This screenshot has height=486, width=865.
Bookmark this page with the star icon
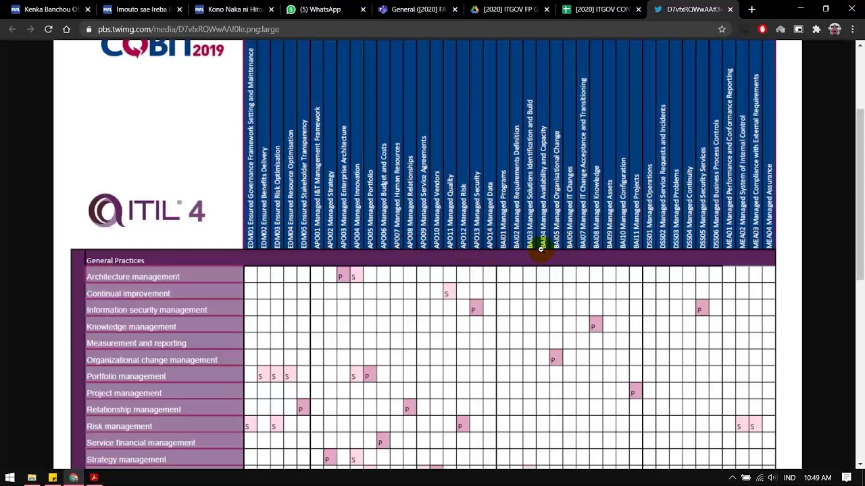click(x=722, y=29)
